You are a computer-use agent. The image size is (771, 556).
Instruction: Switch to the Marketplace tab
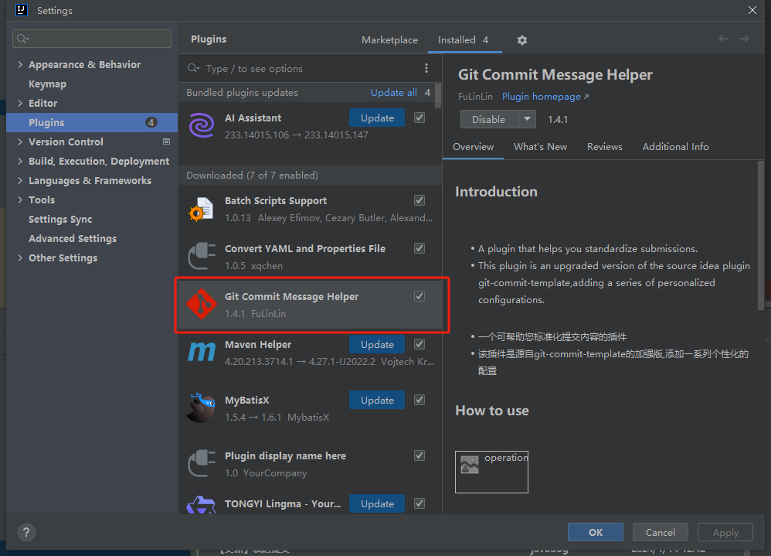coord(389,39)
